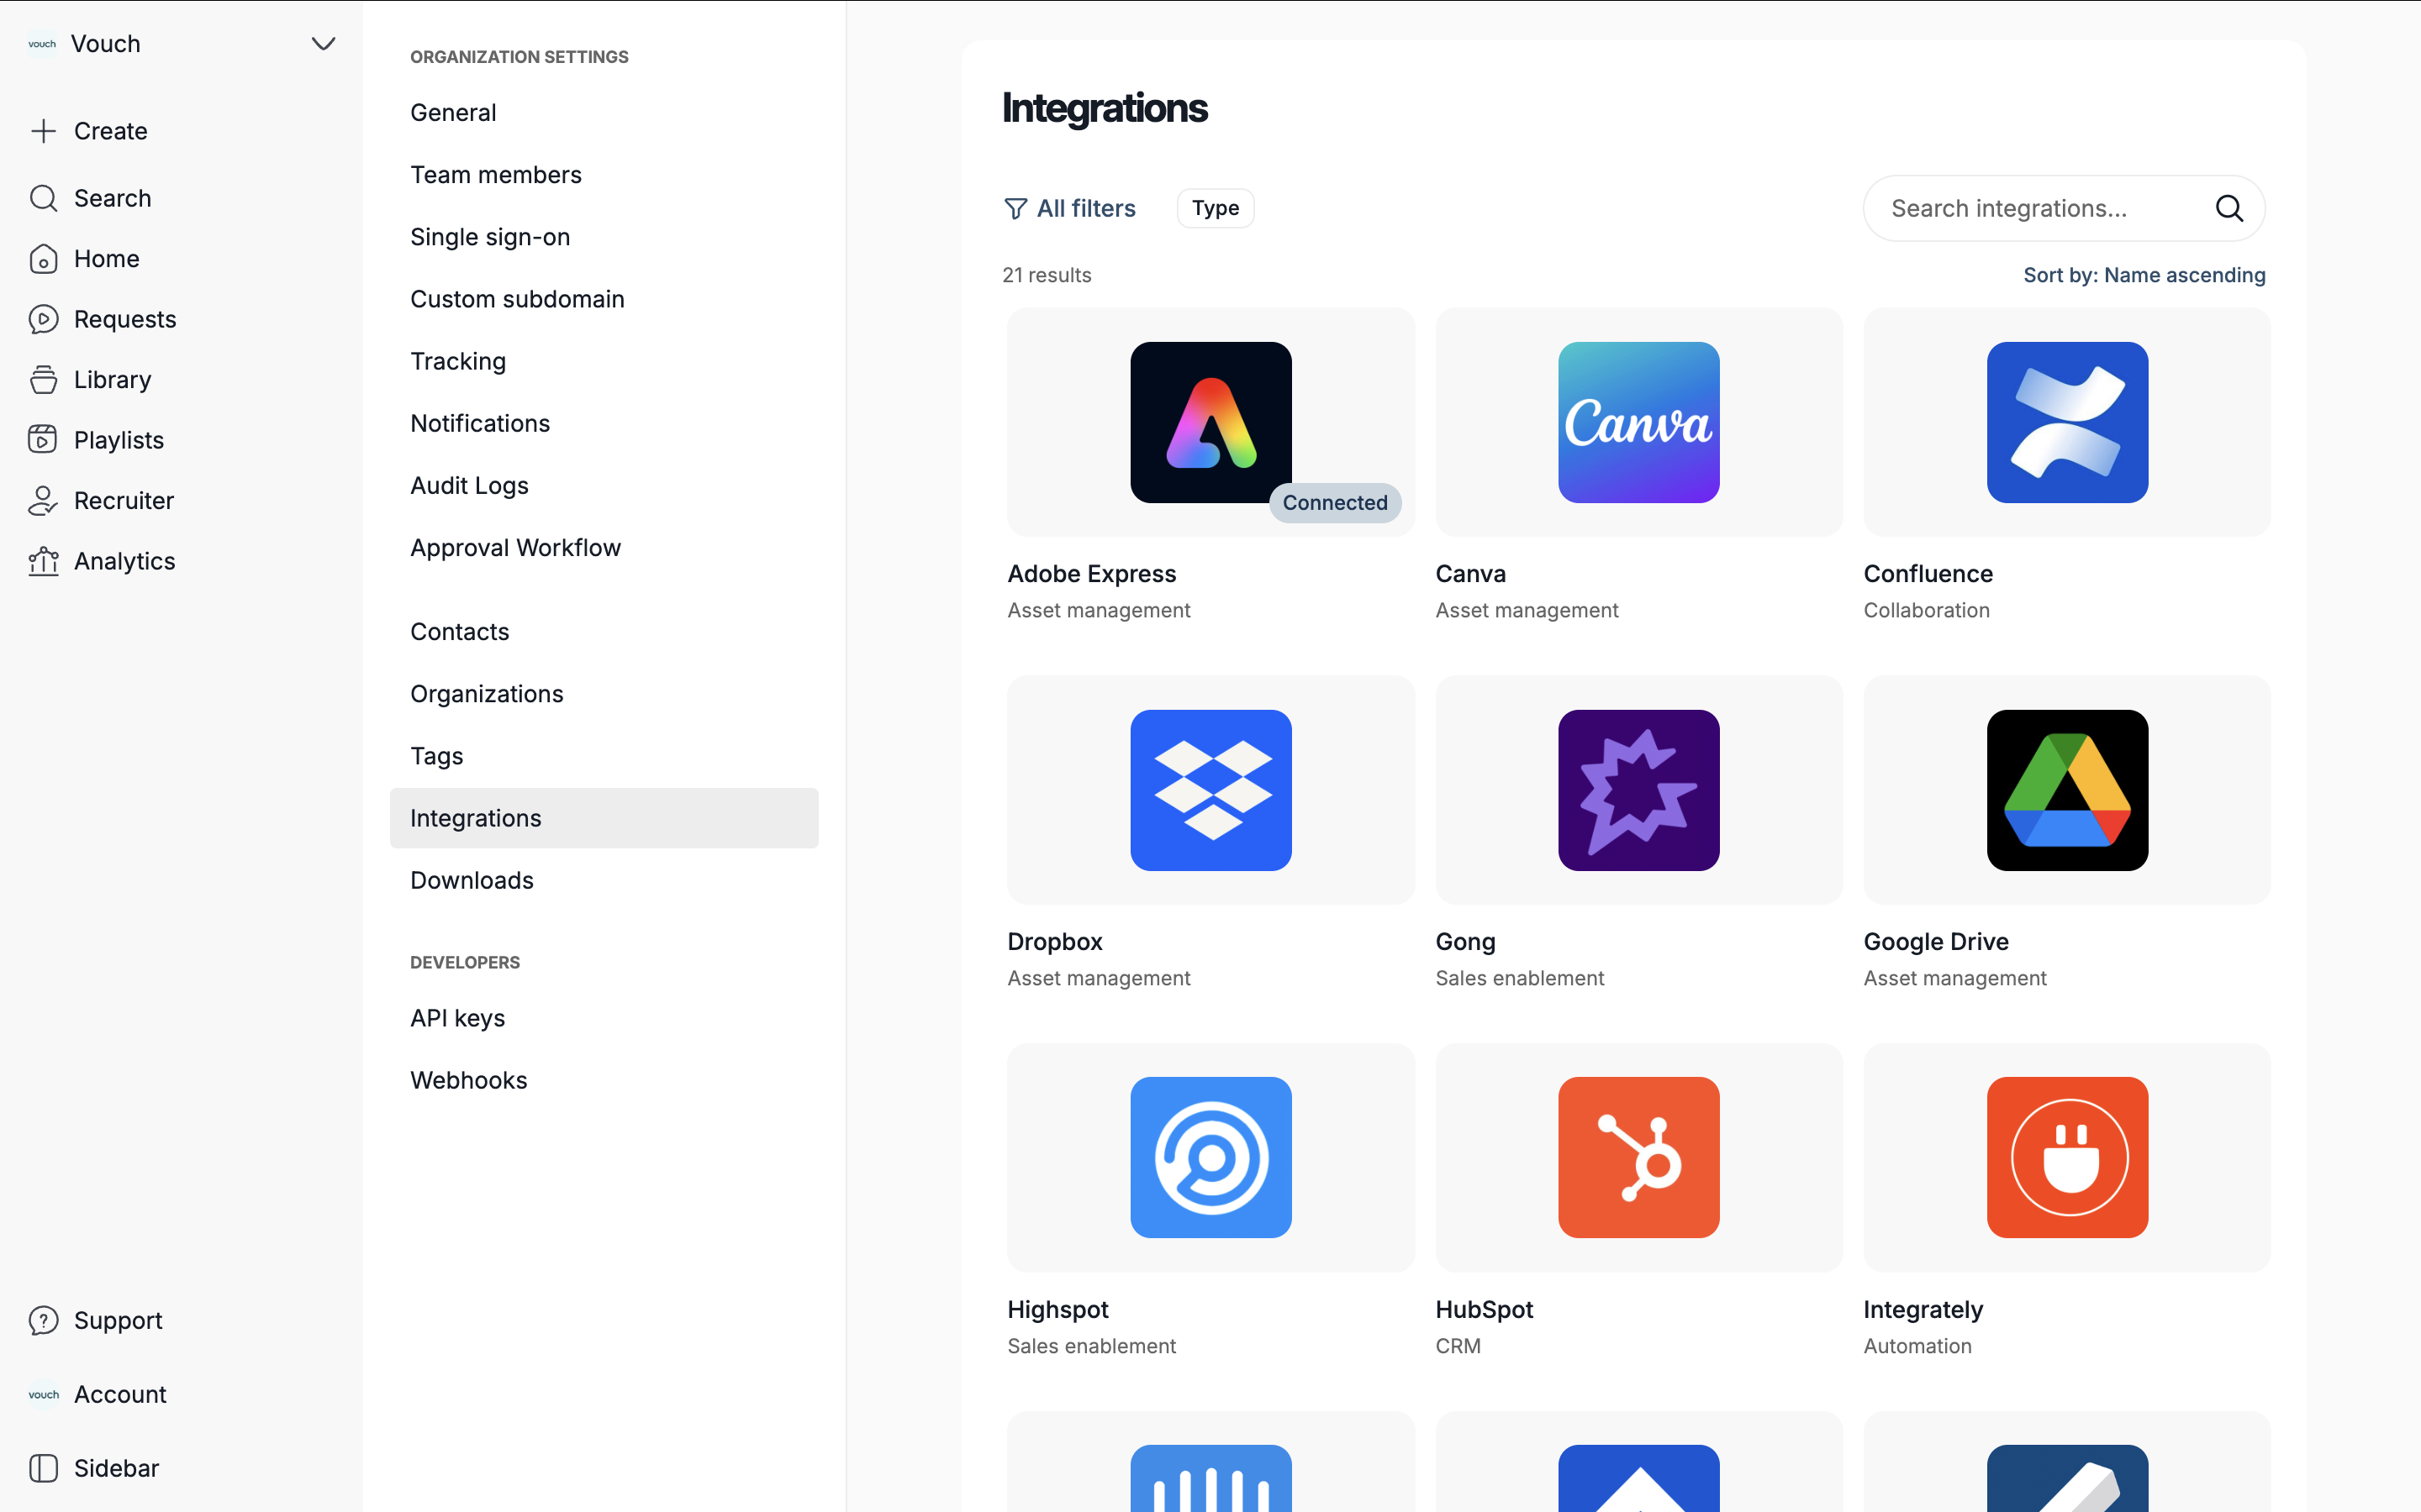2421x1512 pixels.
Task: Click the Create plus icon
Action: [x=43, y=131]
